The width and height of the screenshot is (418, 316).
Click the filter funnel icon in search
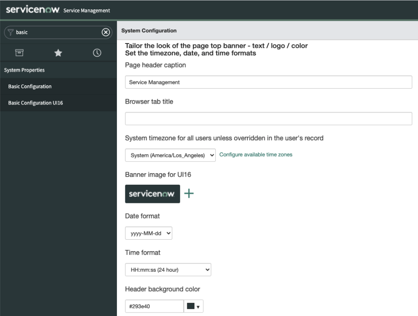click(x=9, y=32)
